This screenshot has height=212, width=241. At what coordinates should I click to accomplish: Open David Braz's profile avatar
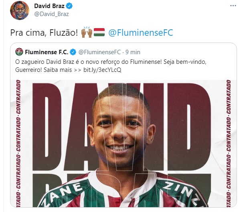(20, 10)
